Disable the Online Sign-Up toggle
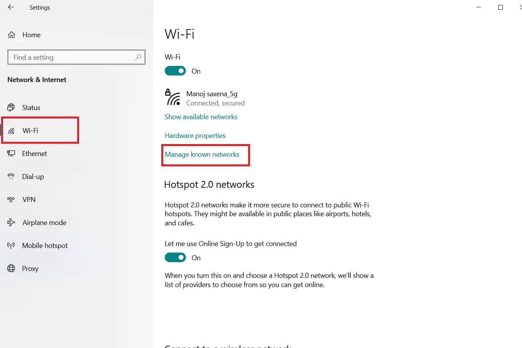The image size is (522, 348). [x=175, y=258]
